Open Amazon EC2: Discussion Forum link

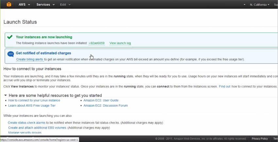click(x=106, y=106)
